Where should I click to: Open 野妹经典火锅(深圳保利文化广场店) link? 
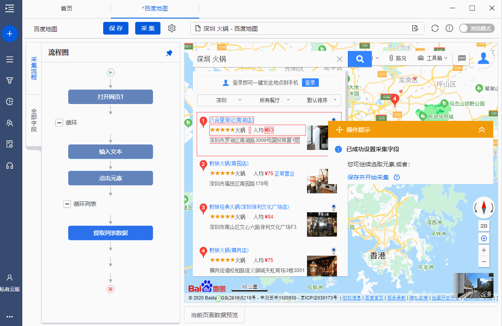point(249,207)
